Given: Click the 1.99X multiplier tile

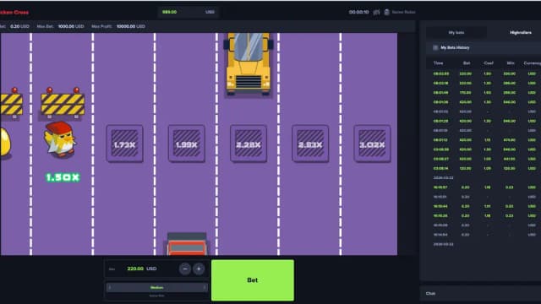Looking at the screenshot, I should point(186,144).
